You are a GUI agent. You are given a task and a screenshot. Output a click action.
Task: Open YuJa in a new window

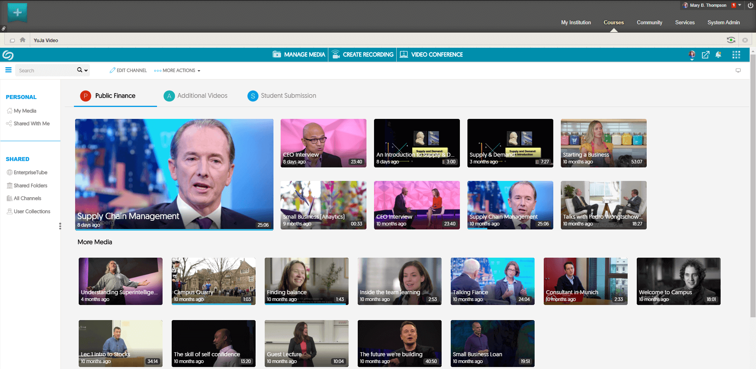[706, 55]
